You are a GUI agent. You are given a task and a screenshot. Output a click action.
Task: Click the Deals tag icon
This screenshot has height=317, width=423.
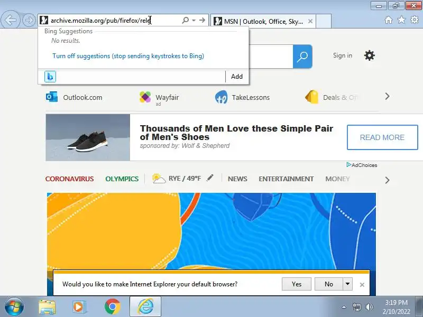(312, 97)
